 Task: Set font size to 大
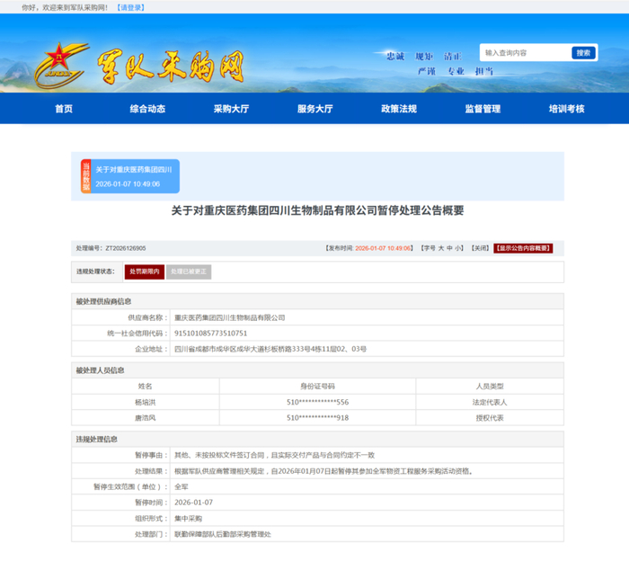[441, 248]
